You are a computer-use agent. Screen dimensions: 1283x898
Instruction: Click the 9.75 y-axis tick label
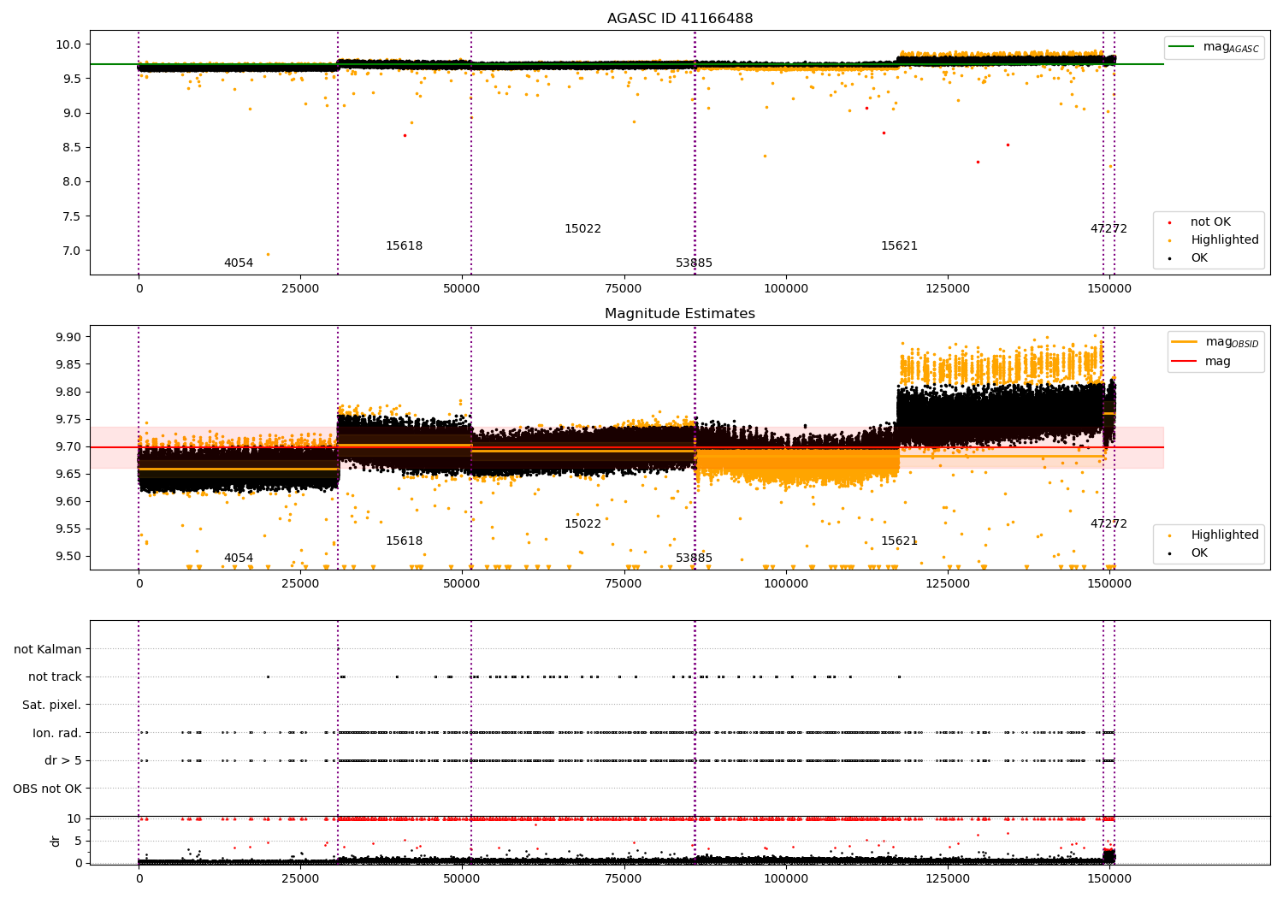click(x=70, y=419)
